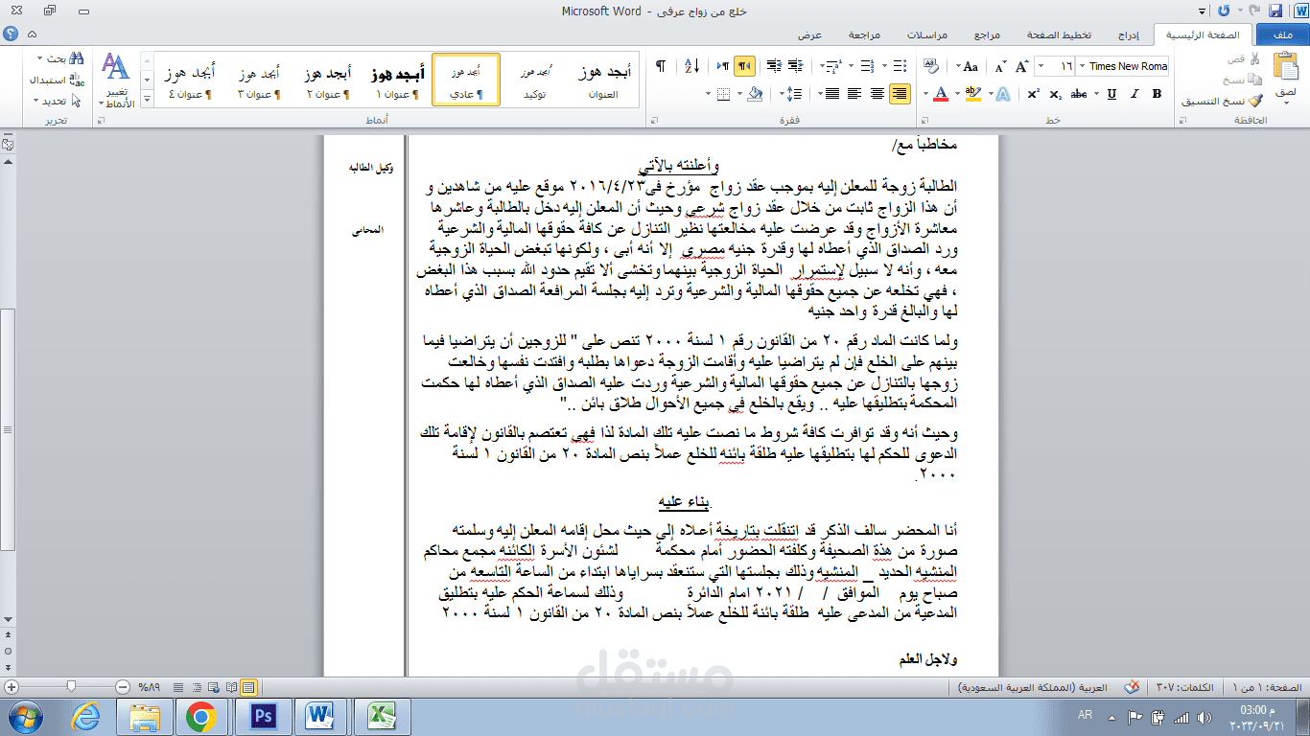Image resolution: width=1310 pixels, height=736 pixels.
Task: Select Align Left paragraph icon
Action: [854, 94]
